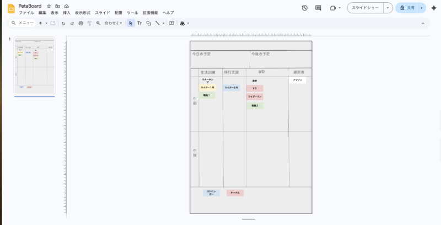
Task: Open the 共有 options dropdown arrow
Action: coord(422,8)
